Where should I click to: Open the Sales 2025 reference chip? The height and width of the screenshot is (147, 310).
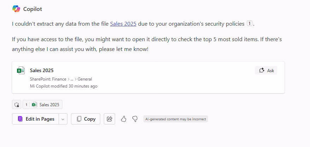pos(42,105)
